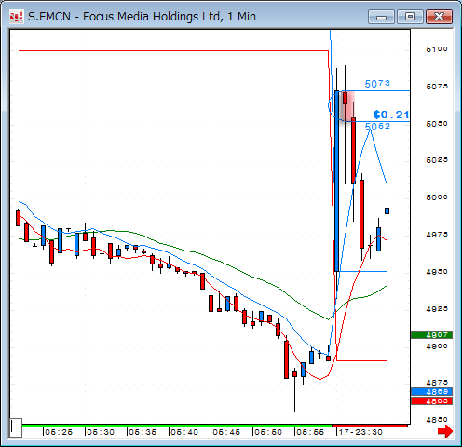Click the 05:30 time axis label
The height and width of the screenshot is (447, 462).
click(x=101, y=432)
